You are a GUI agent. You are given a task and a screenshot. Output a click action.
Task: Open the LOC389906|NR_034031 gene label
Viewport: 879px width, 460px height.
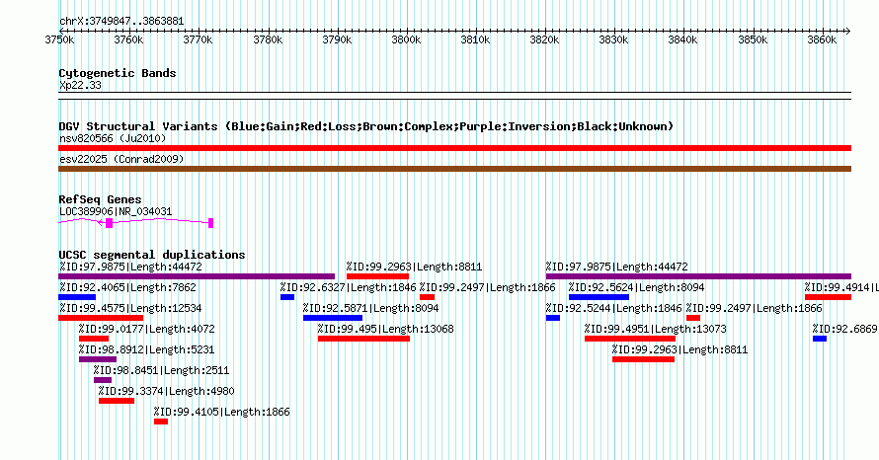click(x=116, y=212)
